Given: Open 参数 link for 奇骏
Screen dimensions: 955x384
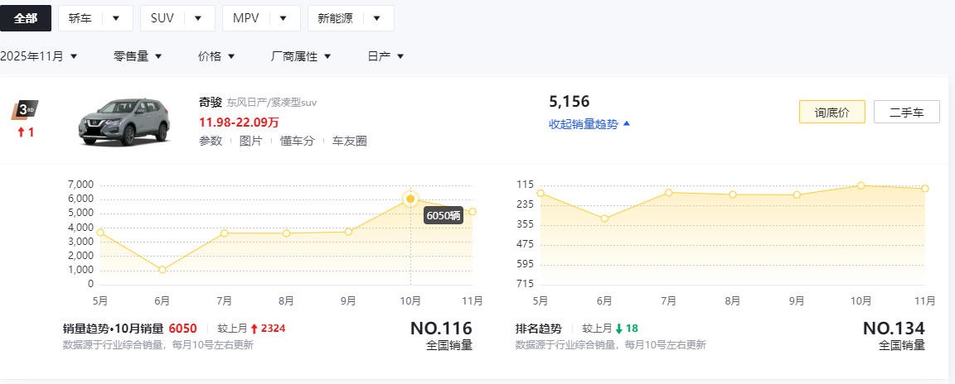Looking at the screenshot, I should tap(209, 141).
